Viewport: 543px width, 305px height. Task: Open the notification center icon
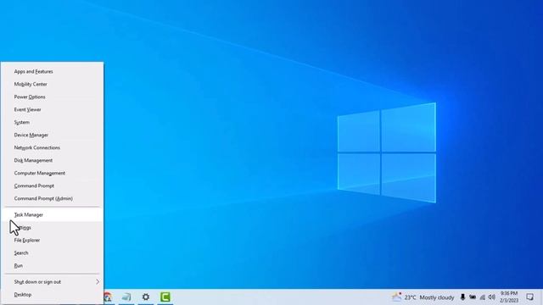pyautogui.click(x=529, y=297)
